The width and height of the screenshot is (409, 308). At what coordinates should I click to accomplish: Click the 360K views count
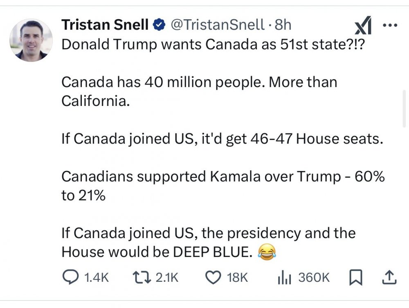click(x=314, y=278)
